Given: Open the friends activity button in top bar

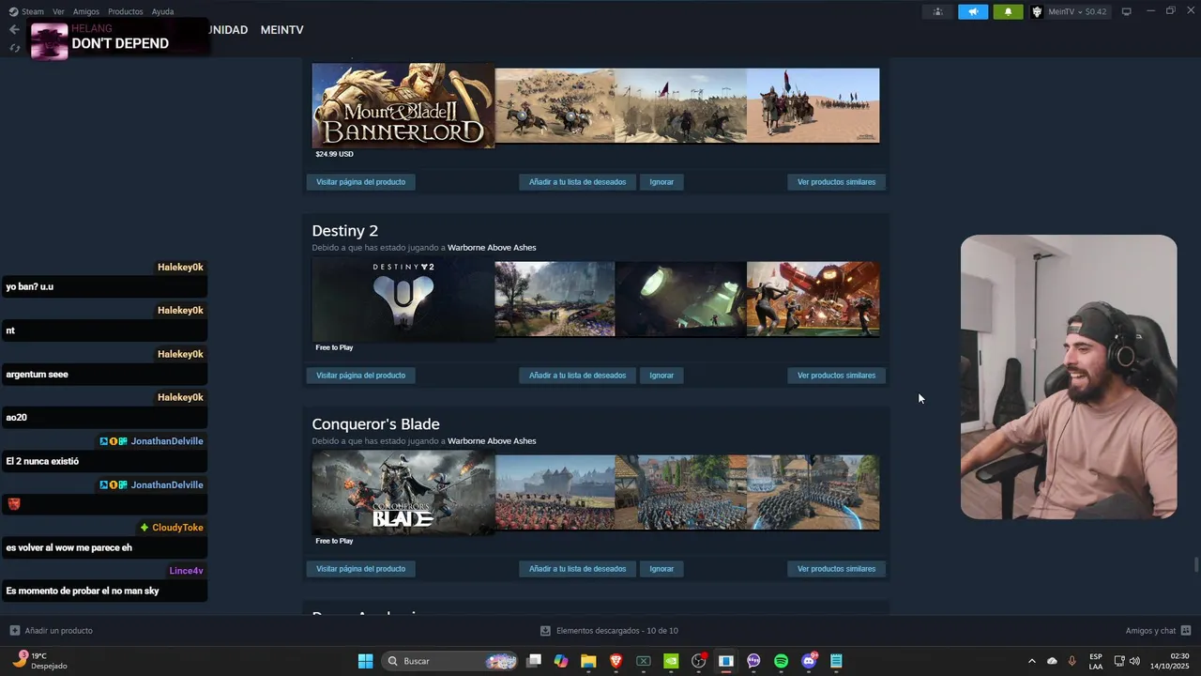Looking at the screenshot, I should [x=937, y=12].
